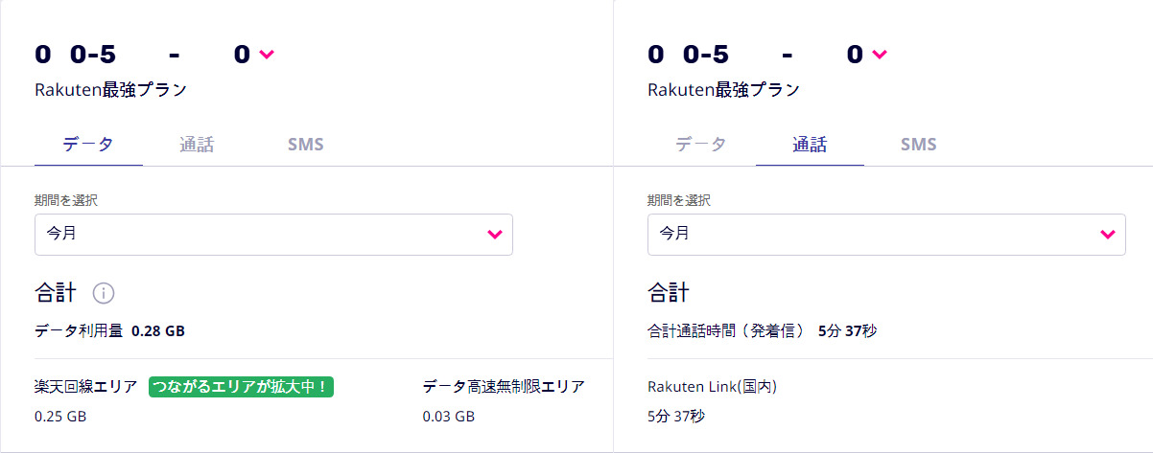Open 今月 period dropdown in data usage panel

[x=273, y=234]
